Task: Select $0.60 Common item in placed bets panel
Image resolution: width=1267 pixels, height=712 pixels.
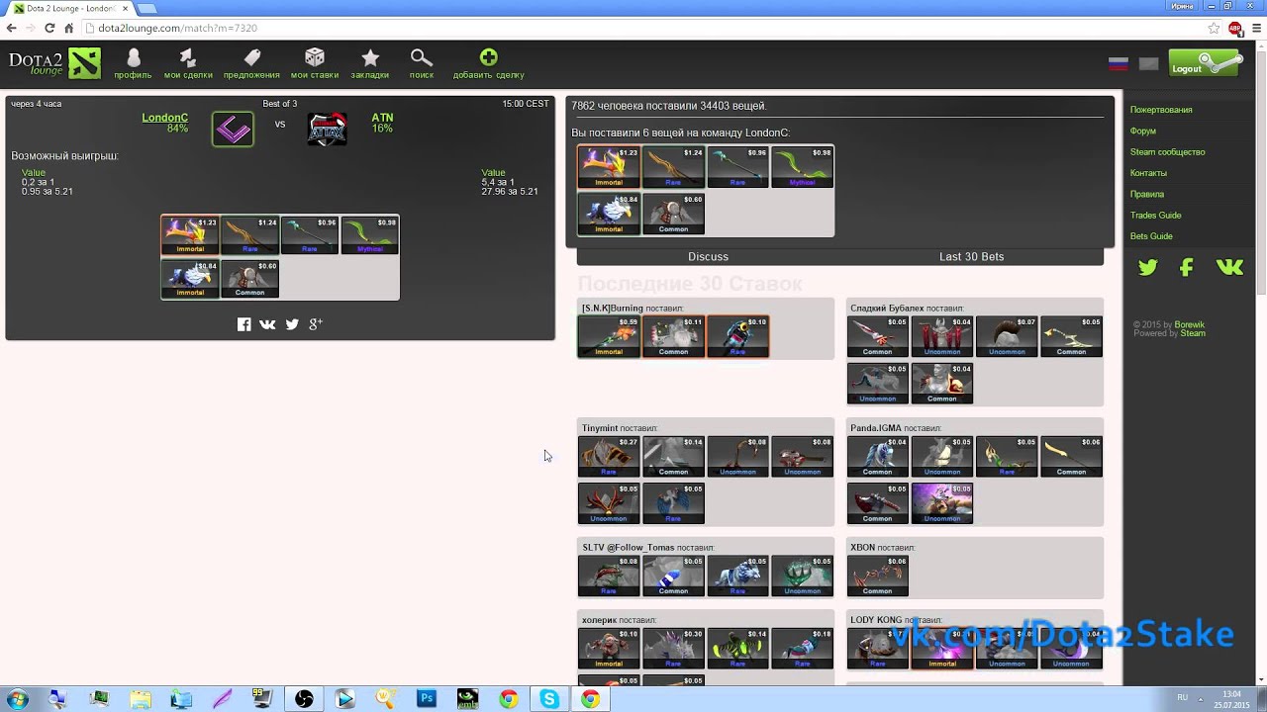Action: 673,214
